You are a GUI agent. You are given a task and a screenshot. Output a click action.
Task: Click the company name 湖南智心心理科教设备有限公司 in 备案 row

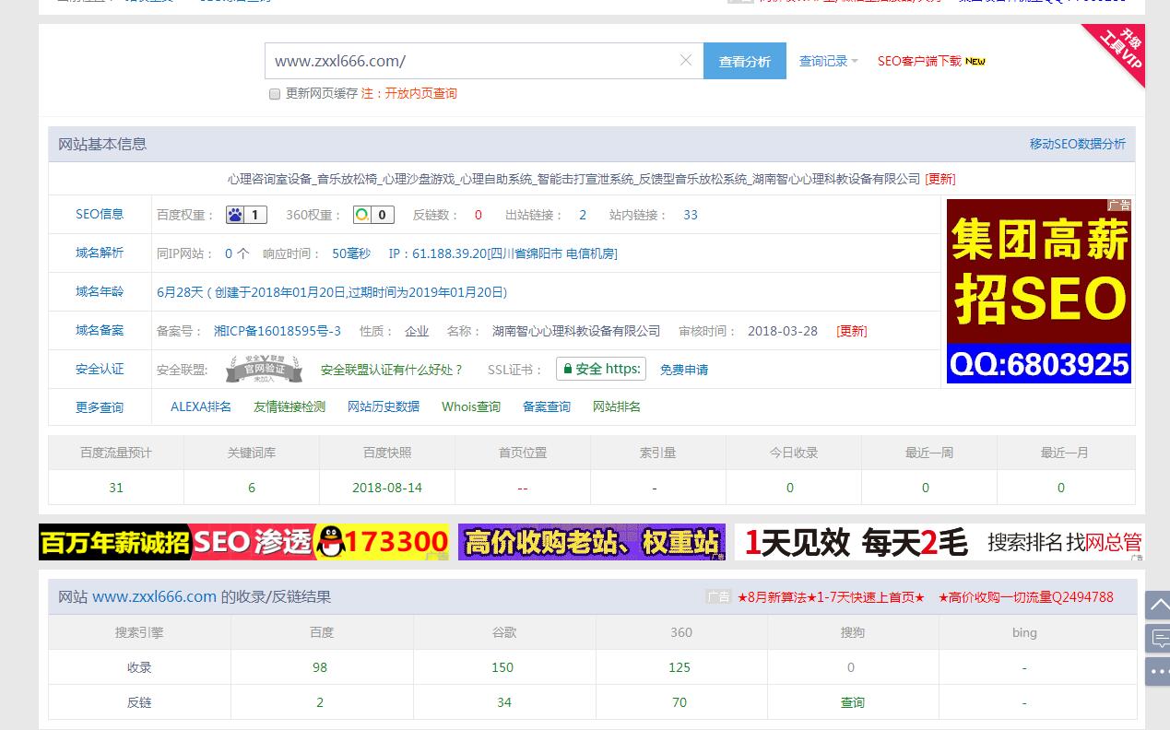[576, 331]
